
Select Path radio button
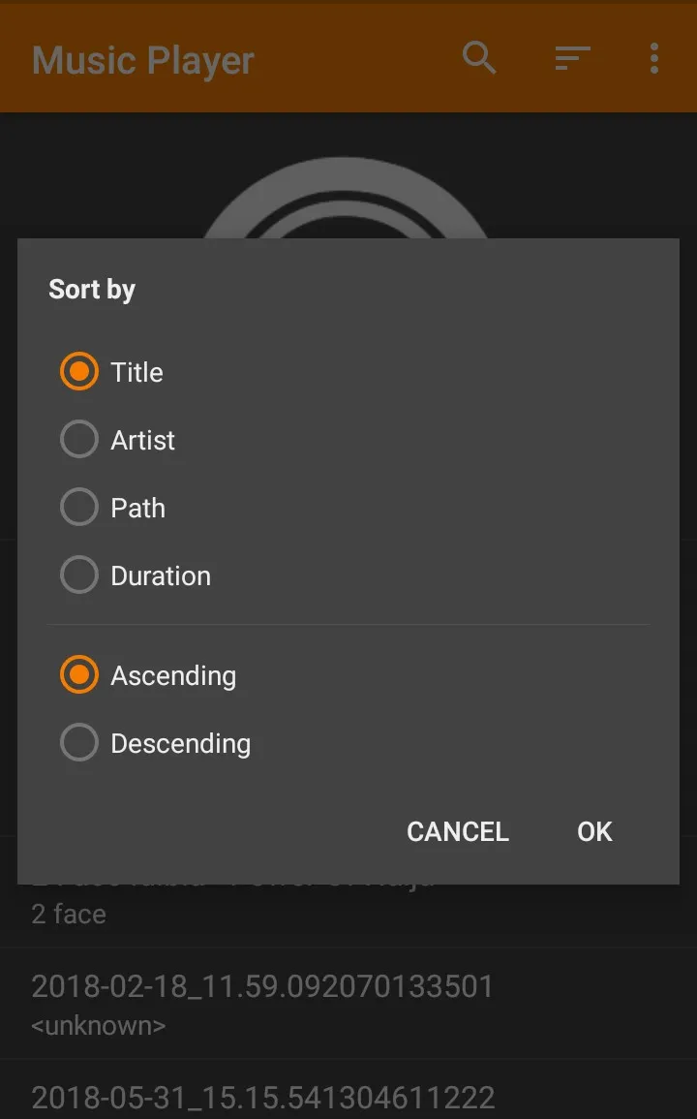pyautogui.click(x=78, y=508)
